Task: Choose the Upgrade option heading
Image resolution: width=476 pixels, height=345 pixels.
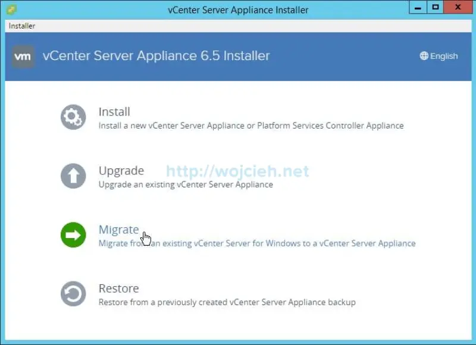Action: 121,170
